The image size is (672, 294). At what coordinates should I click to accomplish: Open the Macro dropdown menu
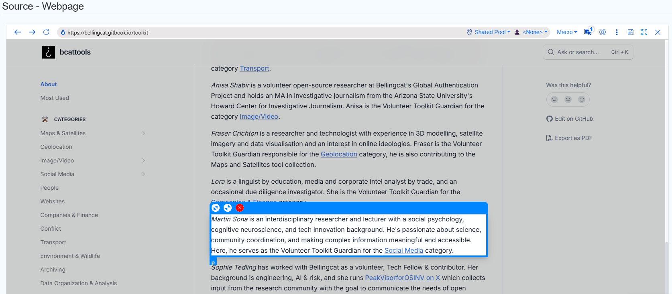[567, 32]
